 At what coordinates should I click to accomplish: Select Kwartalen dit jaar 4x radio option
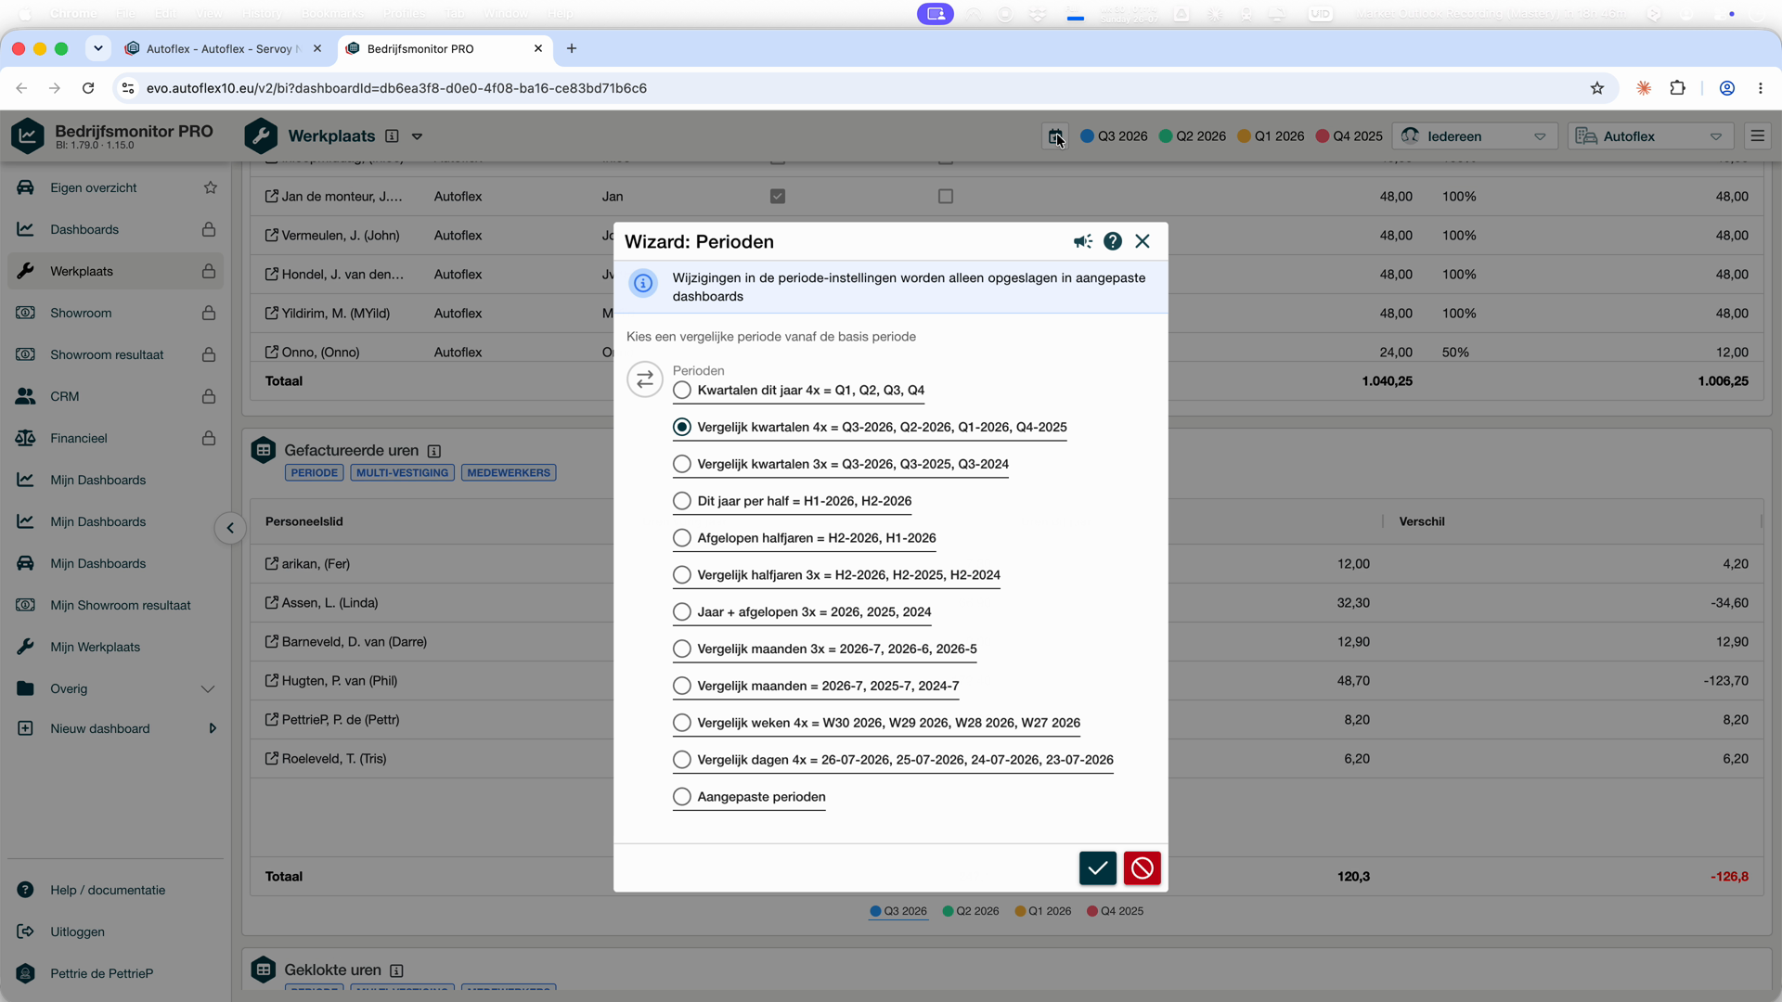[682, 391]
